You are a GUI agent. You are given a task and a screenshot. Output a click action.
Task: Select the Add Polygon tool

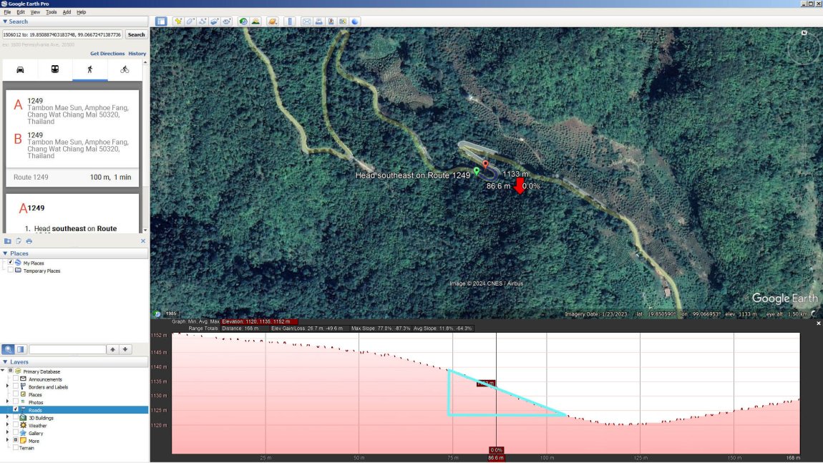point(190,21)
